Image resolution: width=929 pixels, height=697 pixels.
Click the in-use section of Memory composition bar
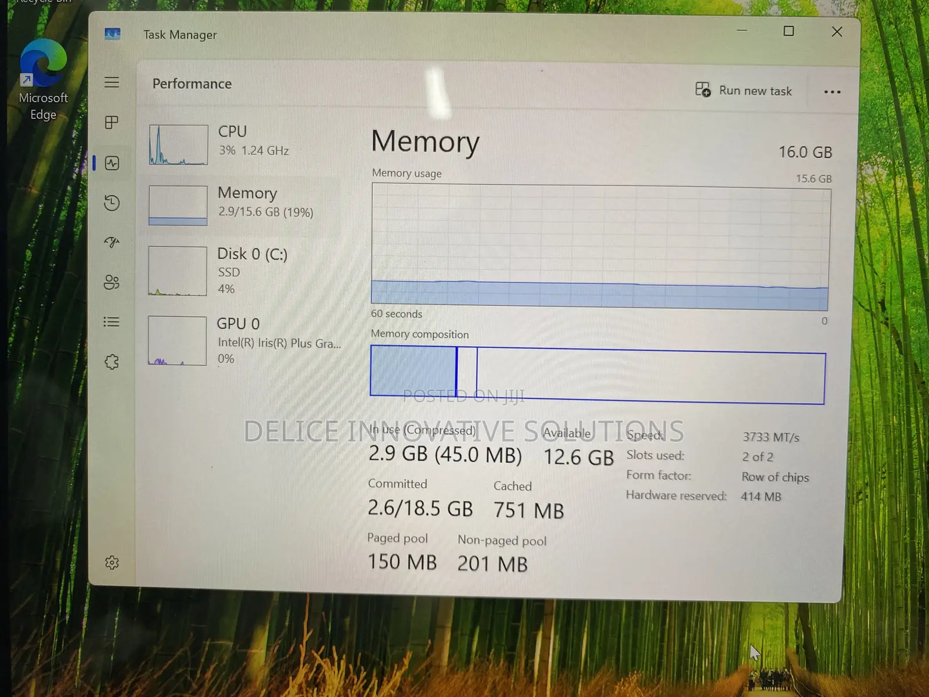pos(413,371)
